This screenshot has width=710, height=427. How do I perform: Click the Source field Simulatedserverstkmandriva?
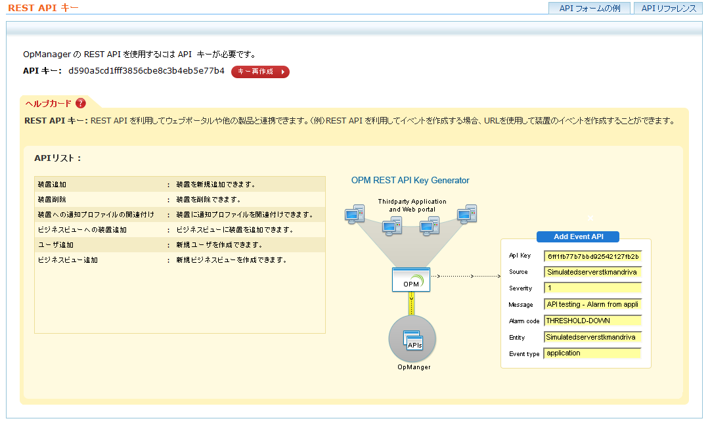[x=592, y=272]
